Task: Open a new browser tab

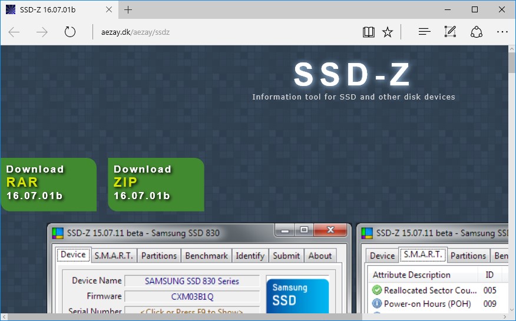Action: tap(128, 9)
